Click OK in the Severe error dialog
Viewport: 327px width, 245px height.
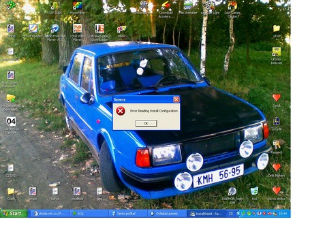pyautogui.click(x=146, y=123)
